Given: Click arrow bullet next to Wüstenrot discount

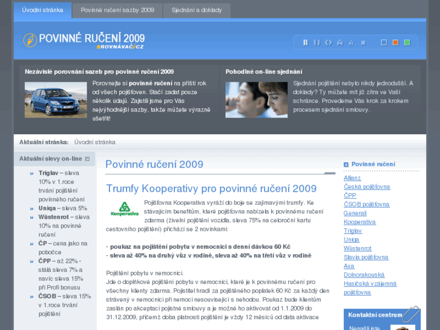Looking at the screenshot, I should pyautogui.click(x=31, y=217).
